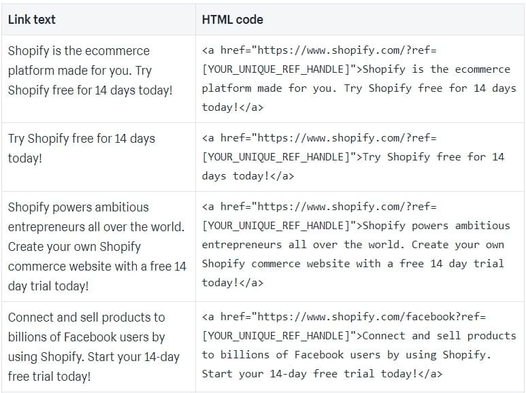
Task: Click the HTML code for 'Try Shopify free for 14 days today!' link
Action: (353, 157)
